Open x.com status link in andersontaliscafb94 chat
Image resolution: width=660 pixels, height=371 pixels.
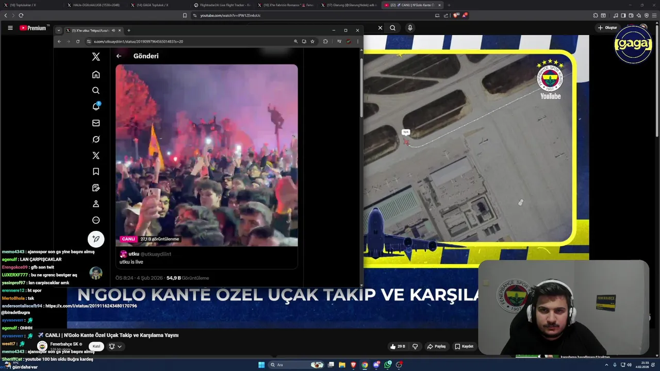91,306
